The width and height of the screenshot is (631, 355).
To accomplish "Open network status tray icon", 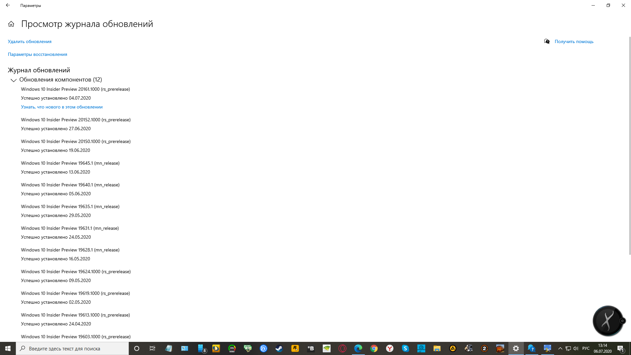I will (x=568, y=348).
